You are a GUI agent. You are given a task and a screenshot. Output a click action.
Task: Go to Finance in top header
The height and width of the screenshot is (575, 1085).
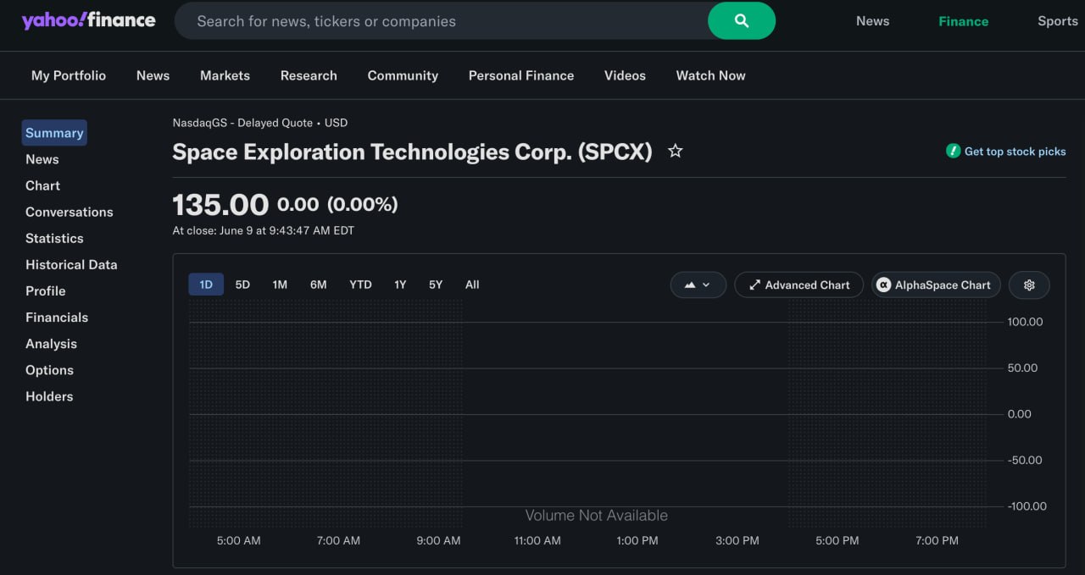[963, 21]
